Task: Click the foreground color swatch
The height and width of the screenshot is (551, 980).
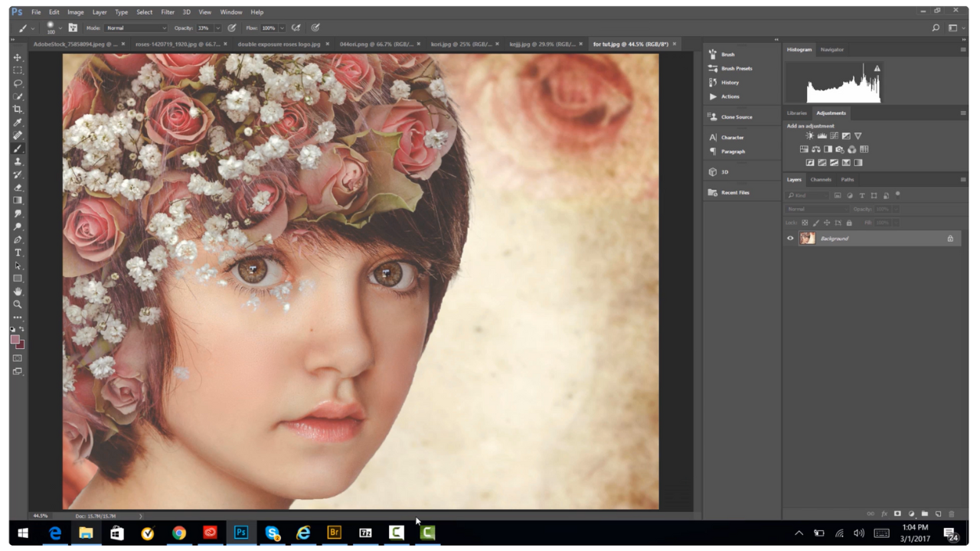Action: tap(15, 340)
